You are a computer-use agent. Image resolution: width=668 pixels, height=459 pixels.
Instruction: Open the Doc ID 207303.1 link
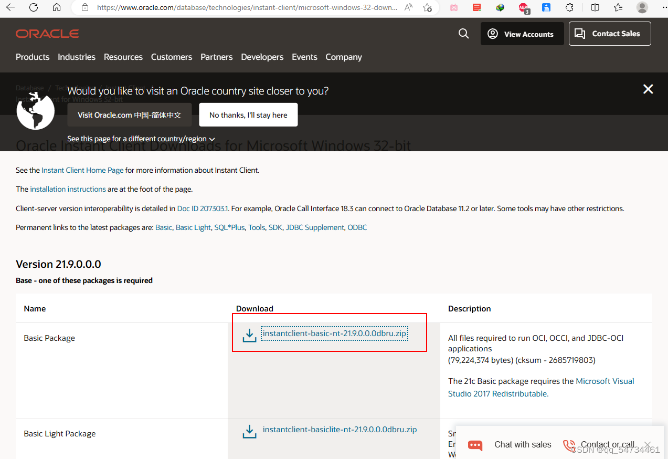(203, 208)
